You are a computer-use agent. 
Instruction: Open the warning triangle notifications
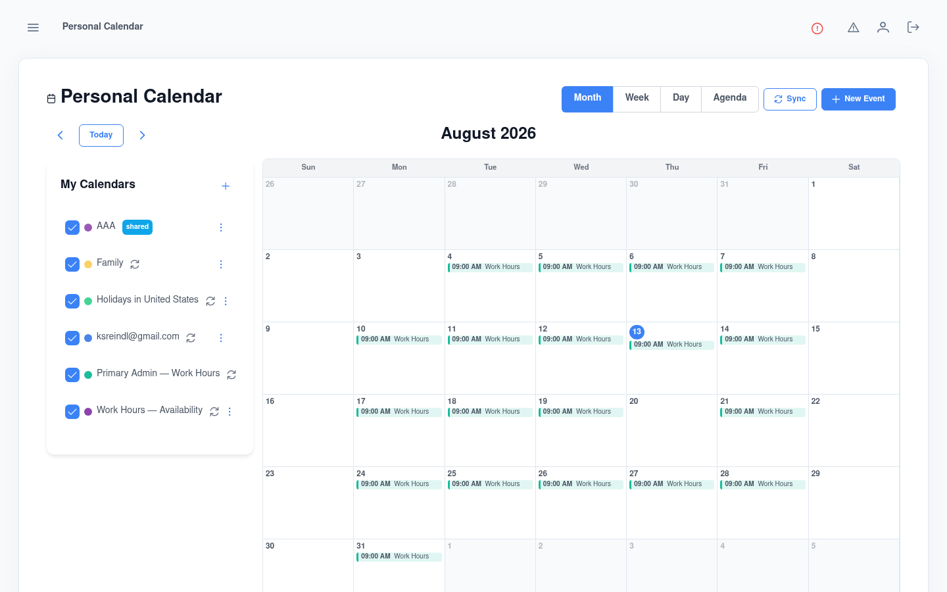click(854, 28)
